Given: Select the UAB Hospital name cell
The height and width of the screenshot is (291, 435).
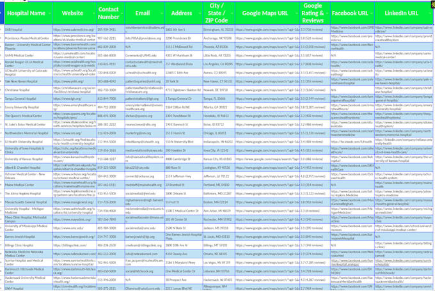Looking at the screenshot, I should (x=28, y=29).
